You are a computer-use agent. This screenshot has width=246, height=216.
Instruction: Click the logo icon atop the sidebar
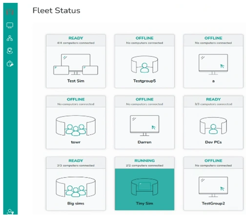click(10, 12)
